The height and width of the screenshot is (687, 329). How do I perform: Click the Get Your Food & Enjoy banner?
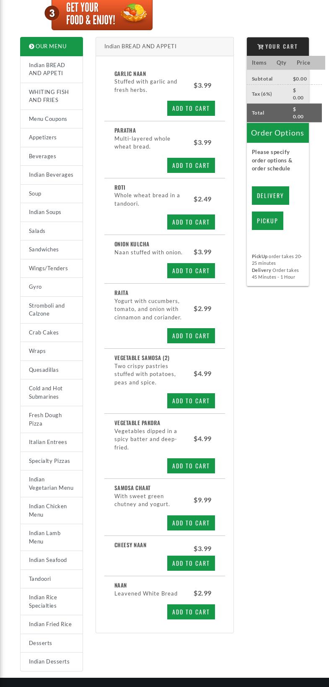[x=102, y=15]
